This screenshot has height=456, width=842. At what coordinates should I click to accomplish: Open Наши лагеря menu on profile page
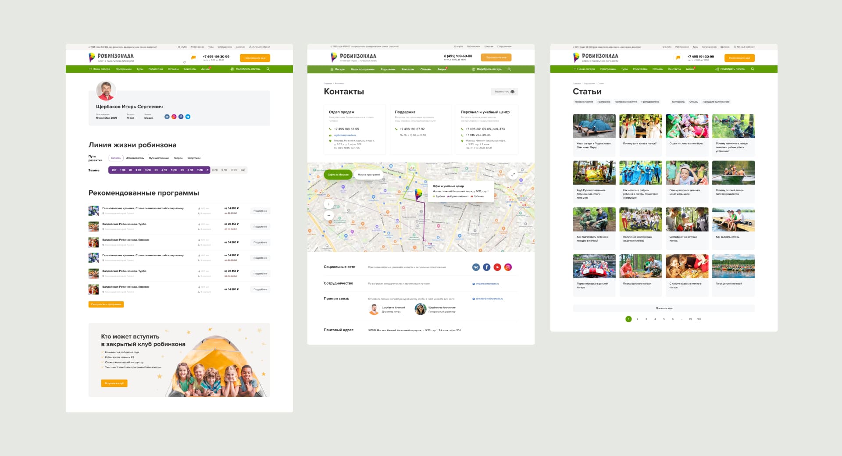[x=100, y=69]
